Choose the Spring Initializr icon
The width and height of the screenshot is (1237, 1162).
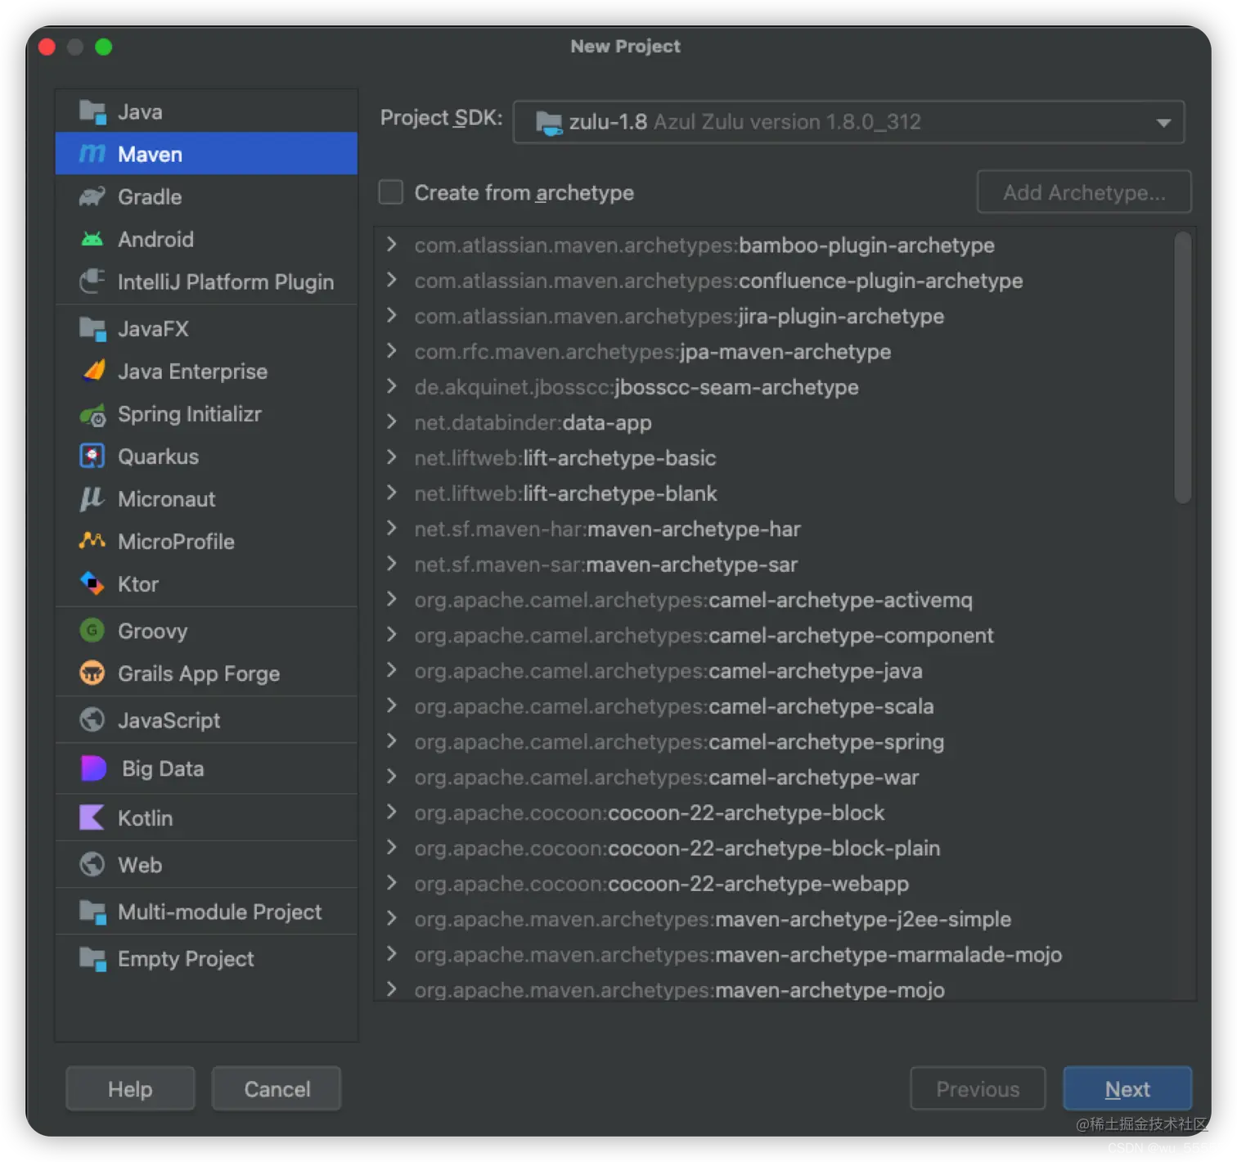point(92,415)
